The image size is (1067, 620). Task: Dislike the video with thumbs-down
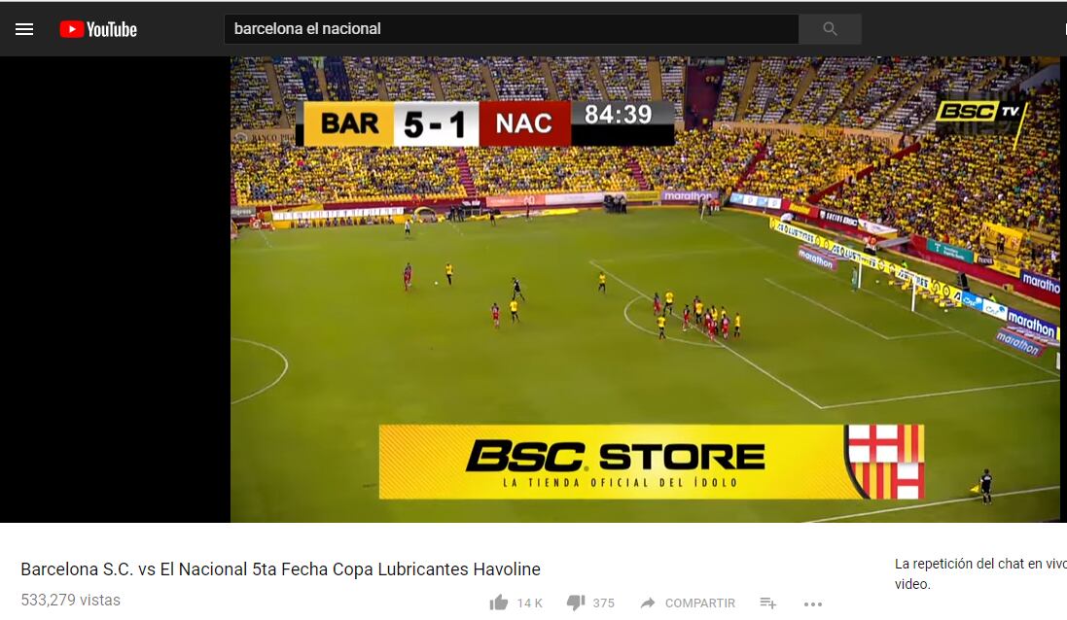coord(576,603)
